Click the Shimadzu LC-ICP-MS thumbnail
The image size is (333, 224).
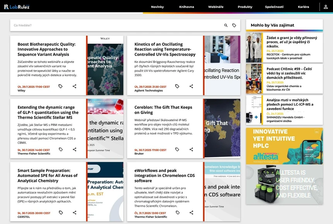click(254, 110)
